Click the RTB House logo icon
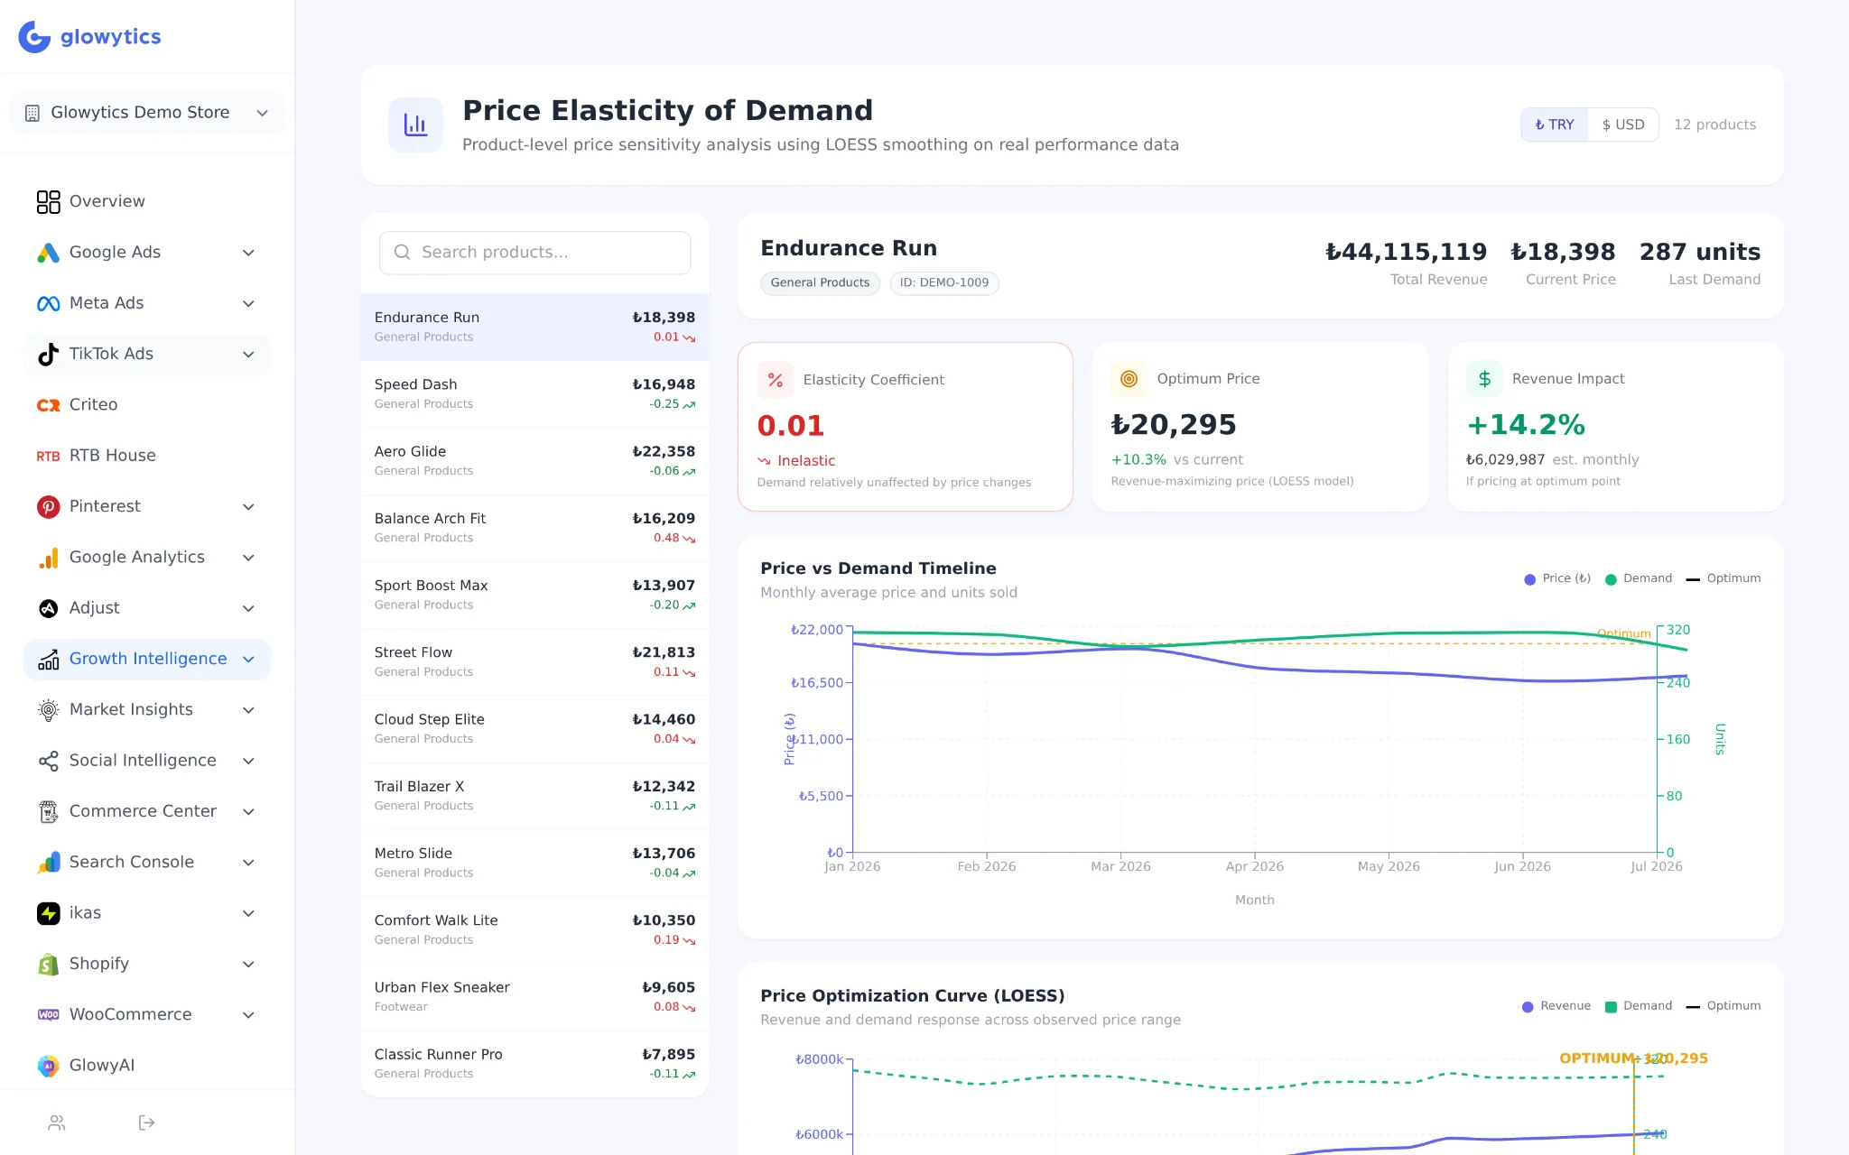This screenshot has height=1155, width=1849. [x=48, y=456]
